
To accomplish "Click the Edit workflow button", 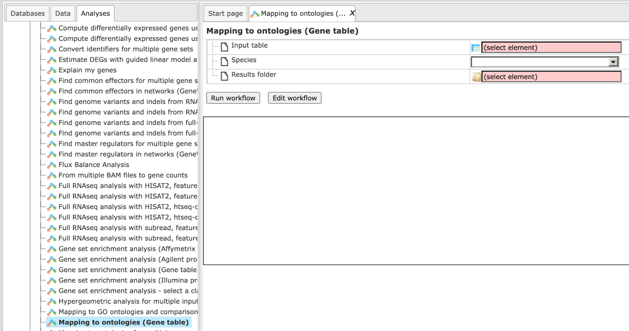I will click(294, 98).
